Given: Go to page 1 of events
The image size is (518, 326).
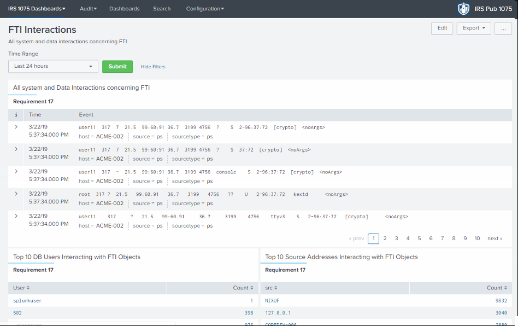Looking at the screenshot, I should point(373,238).
